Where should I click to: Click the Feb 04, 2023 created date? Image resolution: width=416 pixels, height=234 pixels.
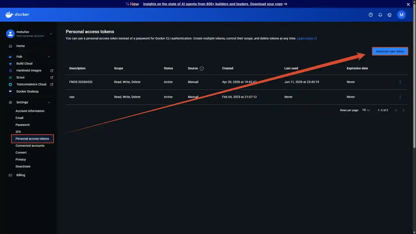(x=240, y=97)
